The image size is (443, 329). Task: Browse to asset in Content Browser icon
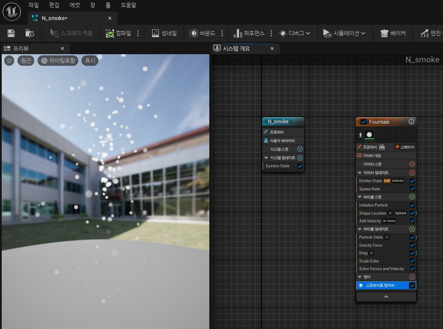pos(29,33)
